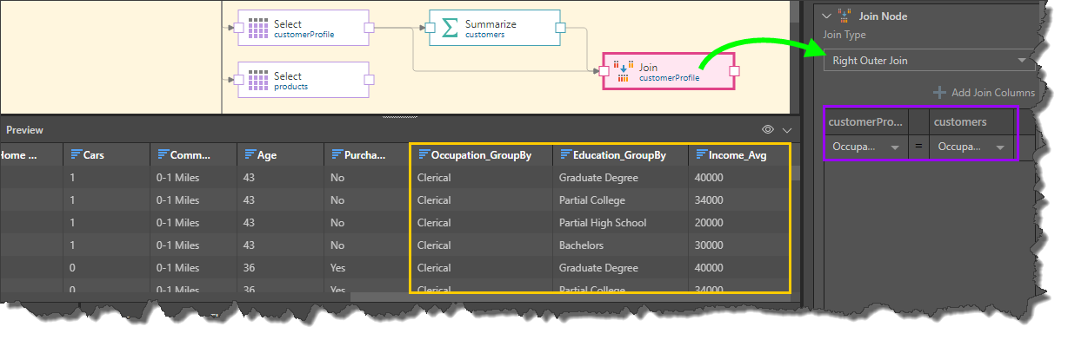Click the Age column type icon
Viewport: 1068px width, 340px height.
pos(250,155)
